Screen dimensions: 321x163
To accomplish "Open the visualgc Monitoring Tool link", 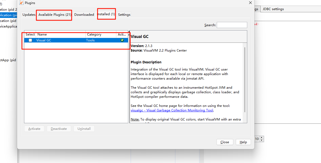I will (x=172, y=110).
